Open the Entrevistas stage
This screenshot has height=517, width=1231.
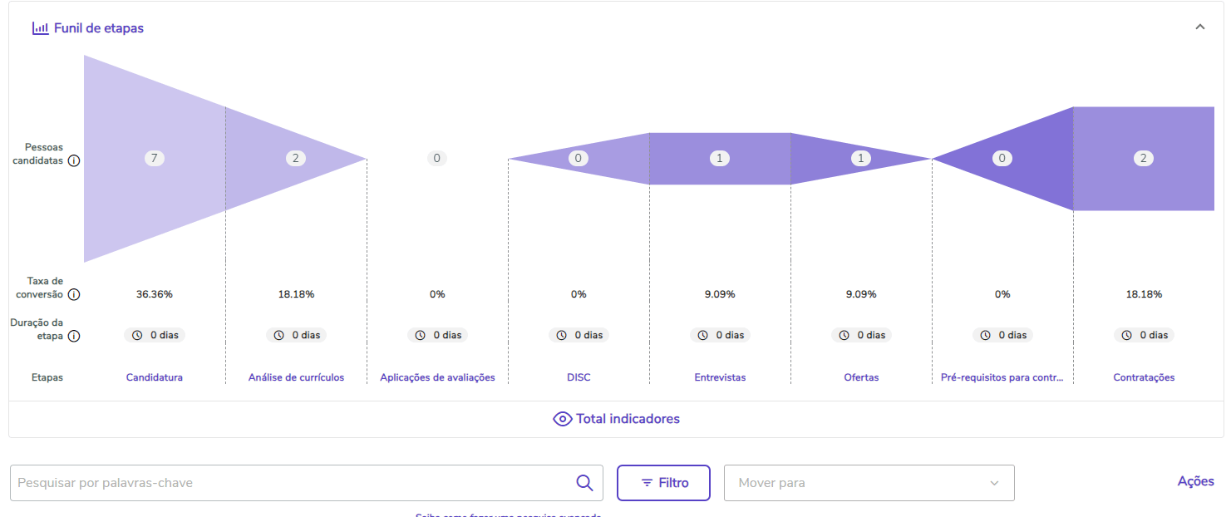pyautogui.click(x=720, y=377)
